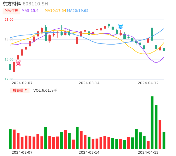
Task: Click the 15.00 price axis label
Action: [9, 59]
